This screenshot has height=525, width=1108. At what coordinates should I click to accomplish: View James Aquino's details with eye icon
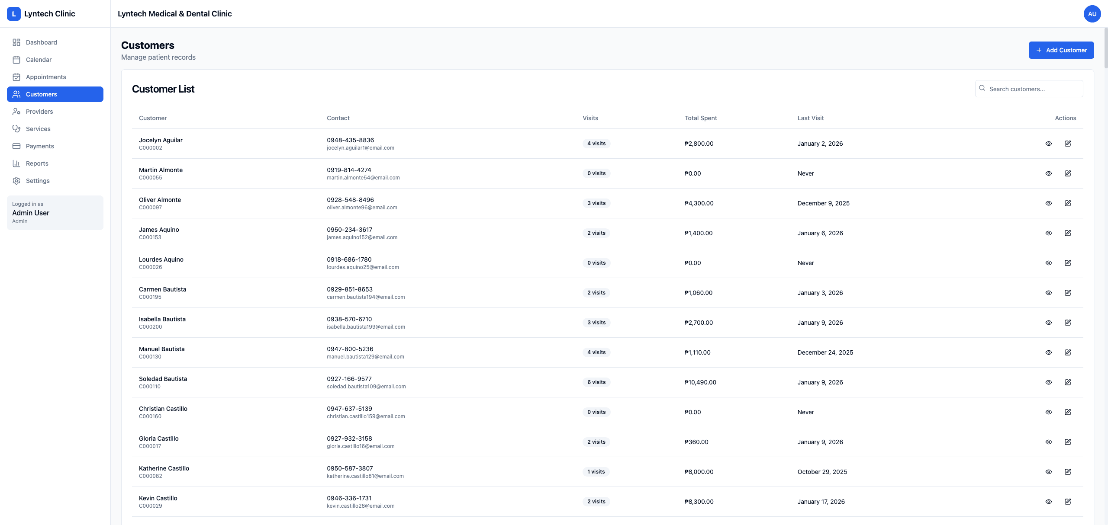[x=1049, y=233]
